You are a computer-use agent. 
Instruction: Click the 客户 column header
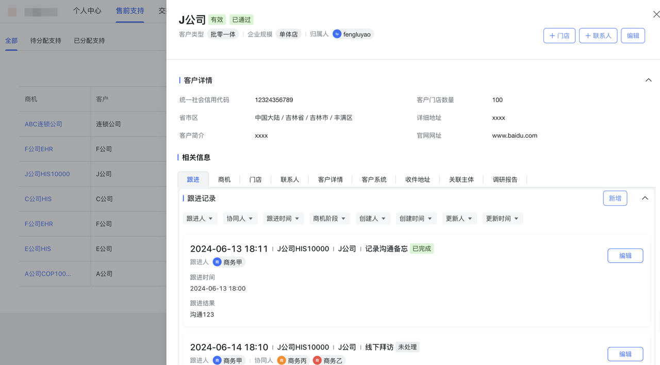102,99
